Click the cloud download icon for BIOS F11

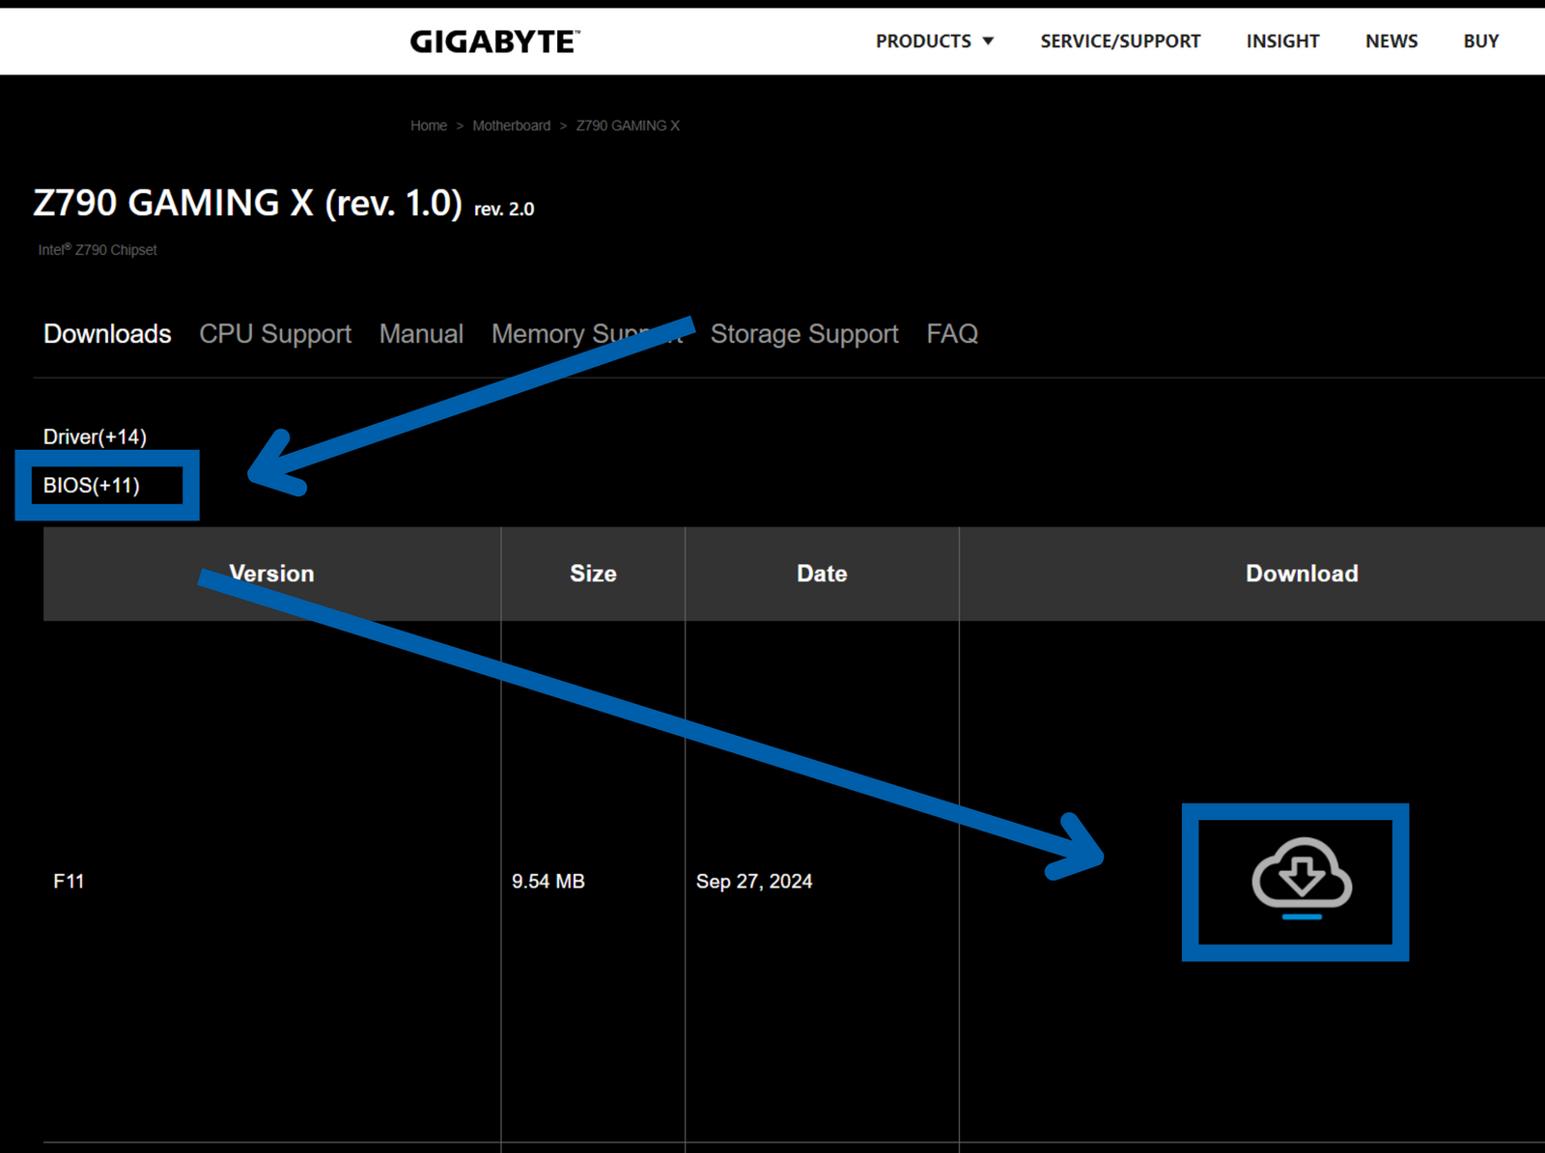(1297, 881)
